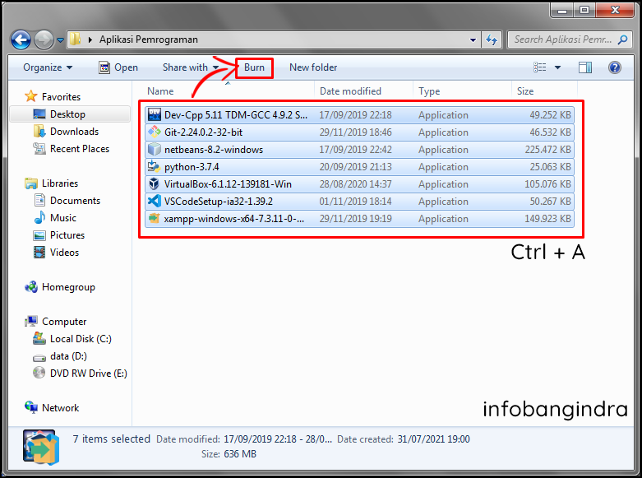The width and height of the screenshot is (642, 478).
Task: Click the VirtualBox-6.1.12 file icon
Action: pos(155,183)
